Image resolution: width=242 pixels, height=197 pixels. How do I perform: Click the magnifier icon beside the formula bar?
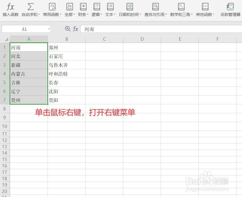[x=67, y=29]
